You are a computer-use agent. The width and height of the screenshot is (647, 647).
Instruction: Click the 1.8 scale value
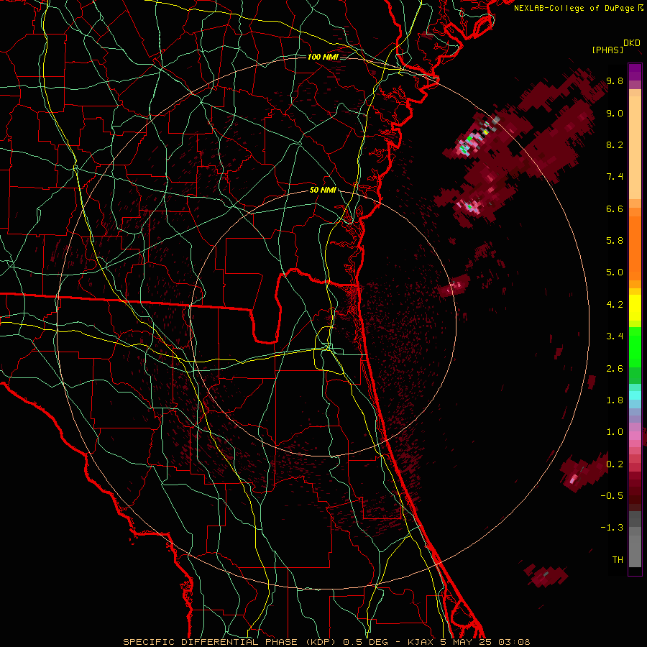tap(615, 400)
